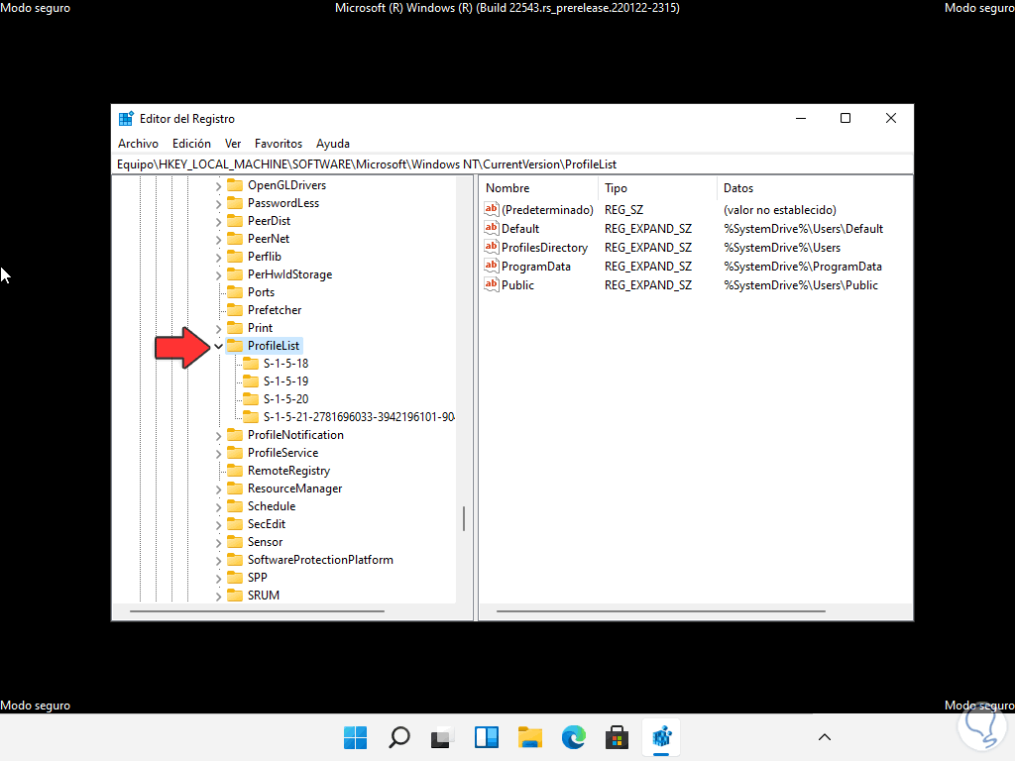The height and width of the screenshot is (761, 1015).
Task: Maximize the Registry Editor window
Action: [x=846, y=119]
